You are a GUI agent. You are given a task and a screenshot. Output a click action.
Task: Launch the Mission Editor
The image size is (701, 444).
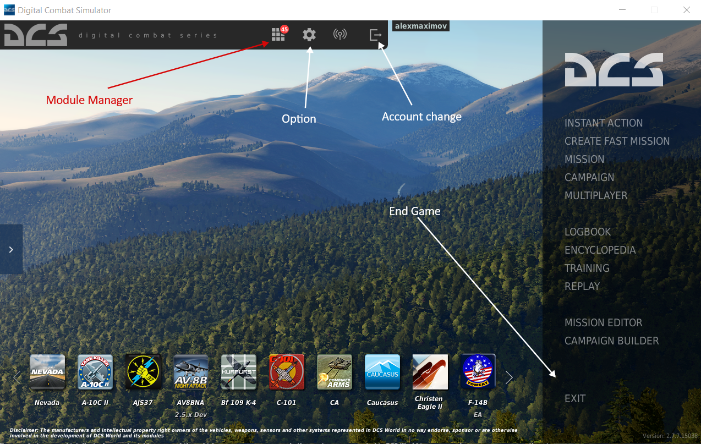click(603, 323)
